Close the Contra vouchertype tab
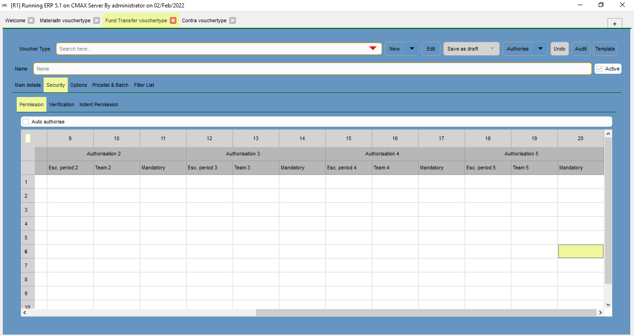 coord(233,20)
